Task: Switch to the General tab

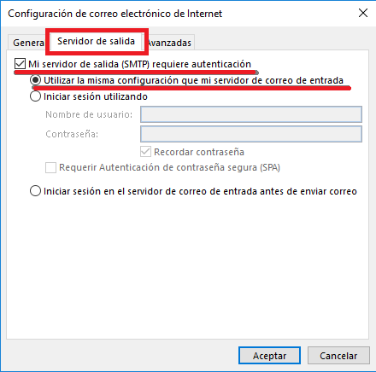Action: tap(27, 43)
